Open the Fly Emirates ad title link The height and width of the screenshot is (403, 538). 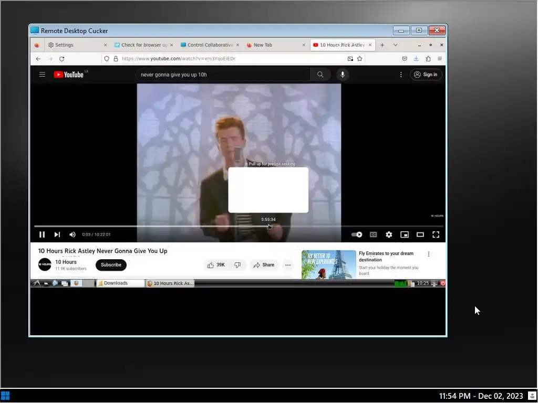click(x=386, y=256)
